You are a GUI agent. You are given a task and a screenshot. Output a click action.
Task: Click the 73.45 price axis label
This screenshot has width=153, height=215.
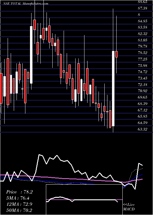pyautogui.click(x=143, y=78)
